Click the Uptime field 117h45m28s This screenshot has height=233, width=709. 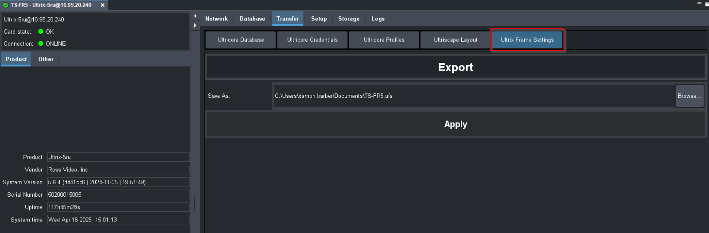tap(118, 207)
